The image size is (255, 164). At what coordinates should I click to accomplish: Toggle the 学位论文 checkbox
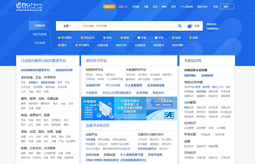(x=82, y=38)
